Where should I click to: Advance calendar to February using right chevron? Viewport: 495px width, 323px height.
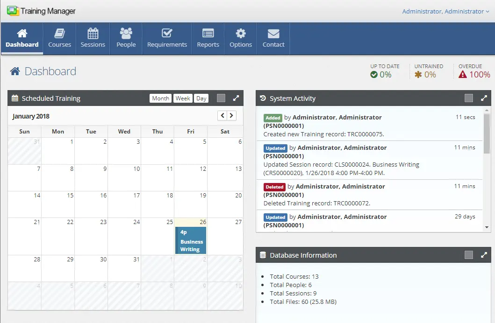232,115
